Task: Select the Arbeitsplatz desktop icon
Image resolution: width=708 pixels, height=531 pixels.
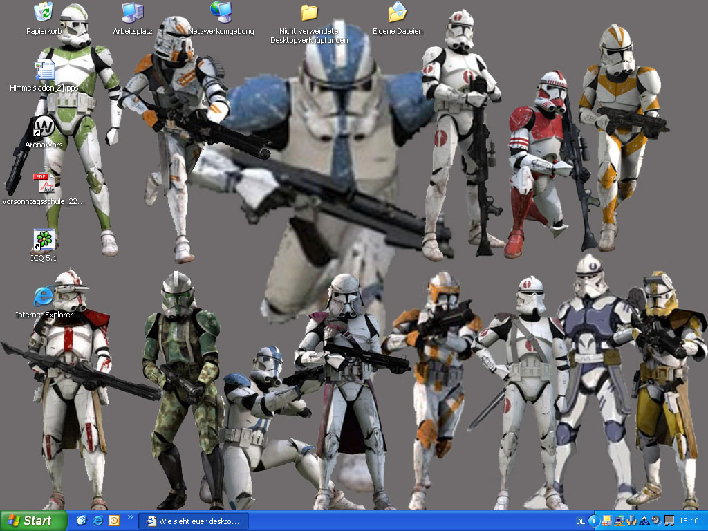Action: (132, 12)
